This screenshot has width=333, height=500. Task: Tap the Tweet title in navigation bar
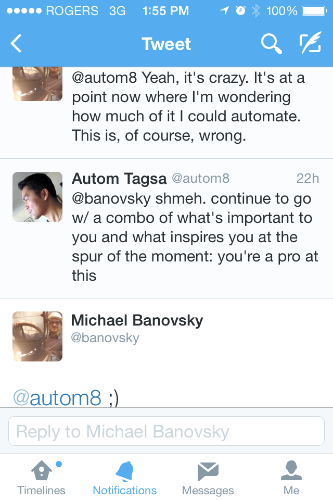(x=166, y=44)
